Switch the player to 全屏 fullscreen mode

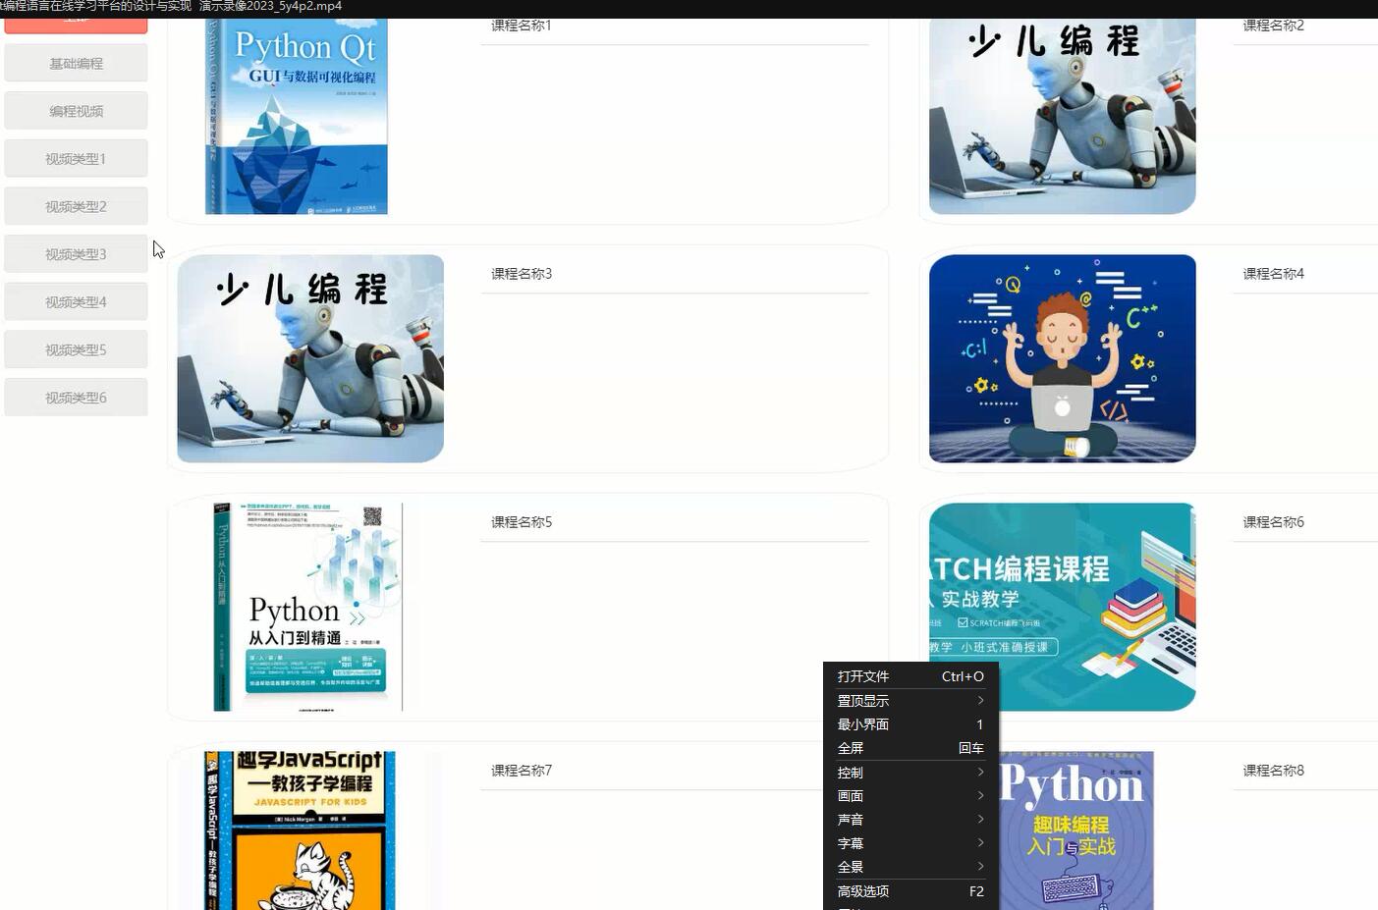(851, 748)
